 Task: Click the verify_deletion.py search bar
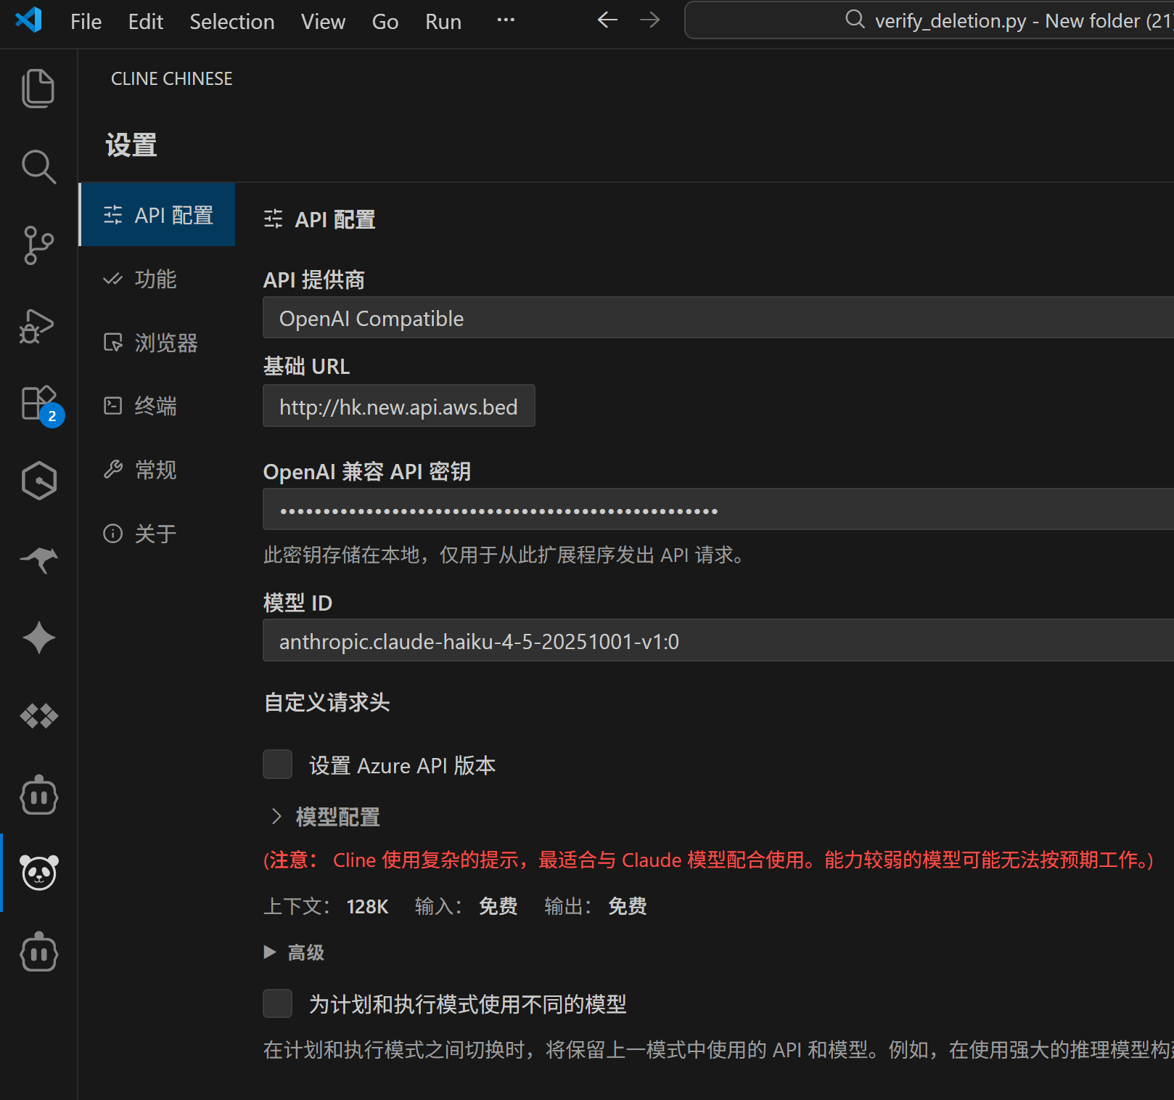(x=929, y=20)
